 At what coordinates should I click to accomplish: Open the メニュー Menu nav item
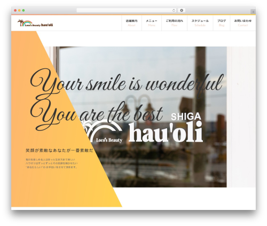(152, 23)
